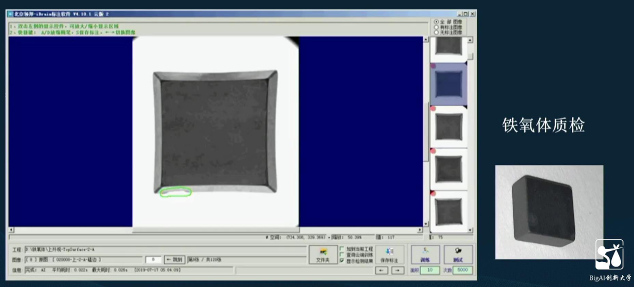Click the thumbnail list scroll-down arrow
Viewport: 634px width, 287px height.
[x=470, y=230]
